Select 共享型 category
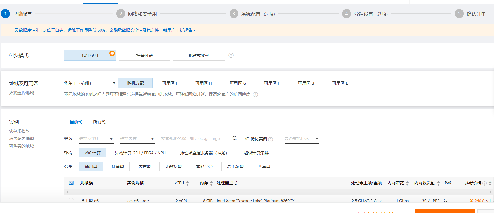The image size is (494, 213). tap(264, 167)
